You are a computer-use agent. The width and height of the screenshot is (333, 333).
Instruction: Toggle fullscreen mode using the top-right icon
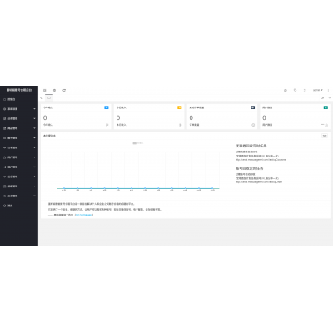tap(305, 90)
